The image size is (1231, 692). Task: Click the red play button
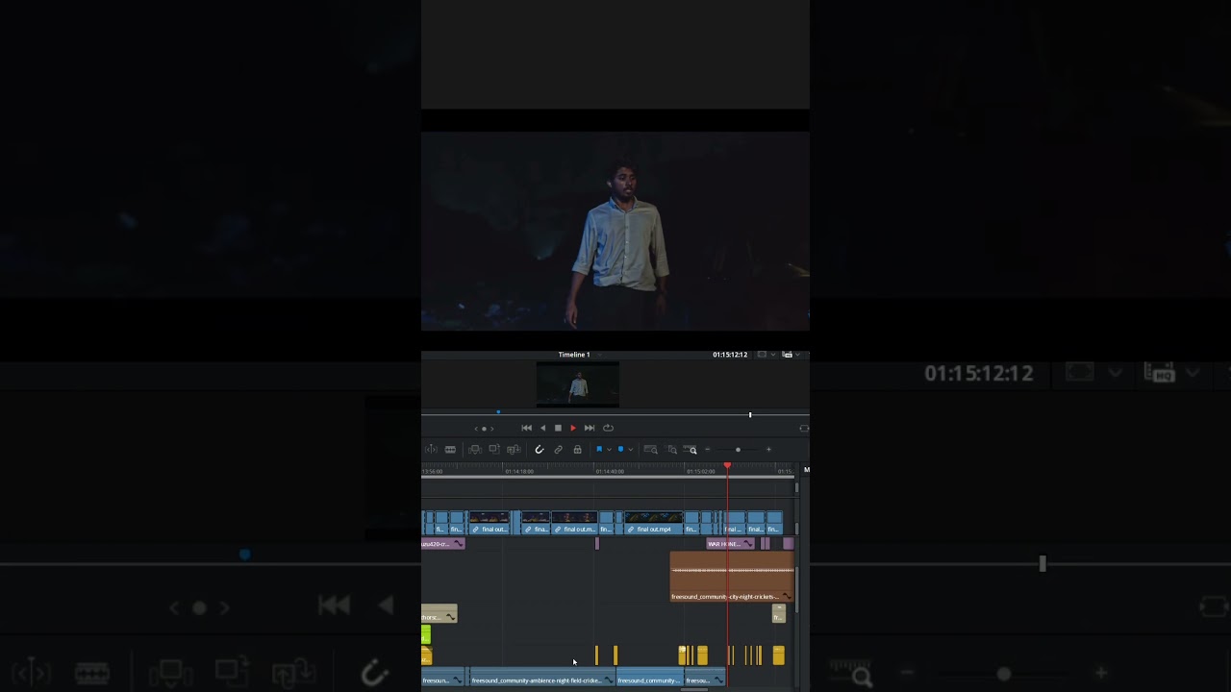pos(573,428)
